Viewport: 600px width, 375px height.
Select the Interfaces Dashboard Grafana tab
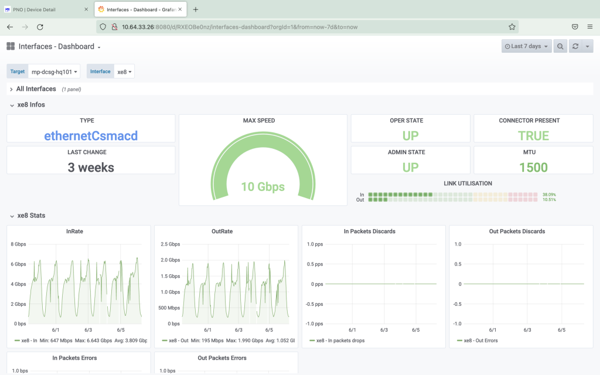(x=141, y=9)
